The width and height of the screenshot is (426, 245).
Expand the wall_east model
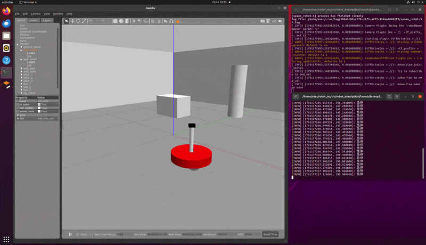click(x=21, y=69)
